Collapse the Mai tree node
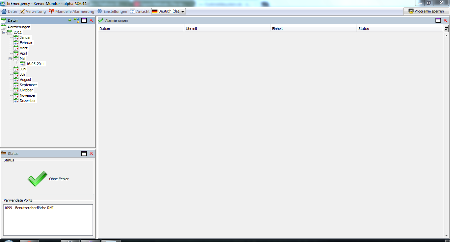The width and height of the screenshot is (450, 242). (10, 59)
